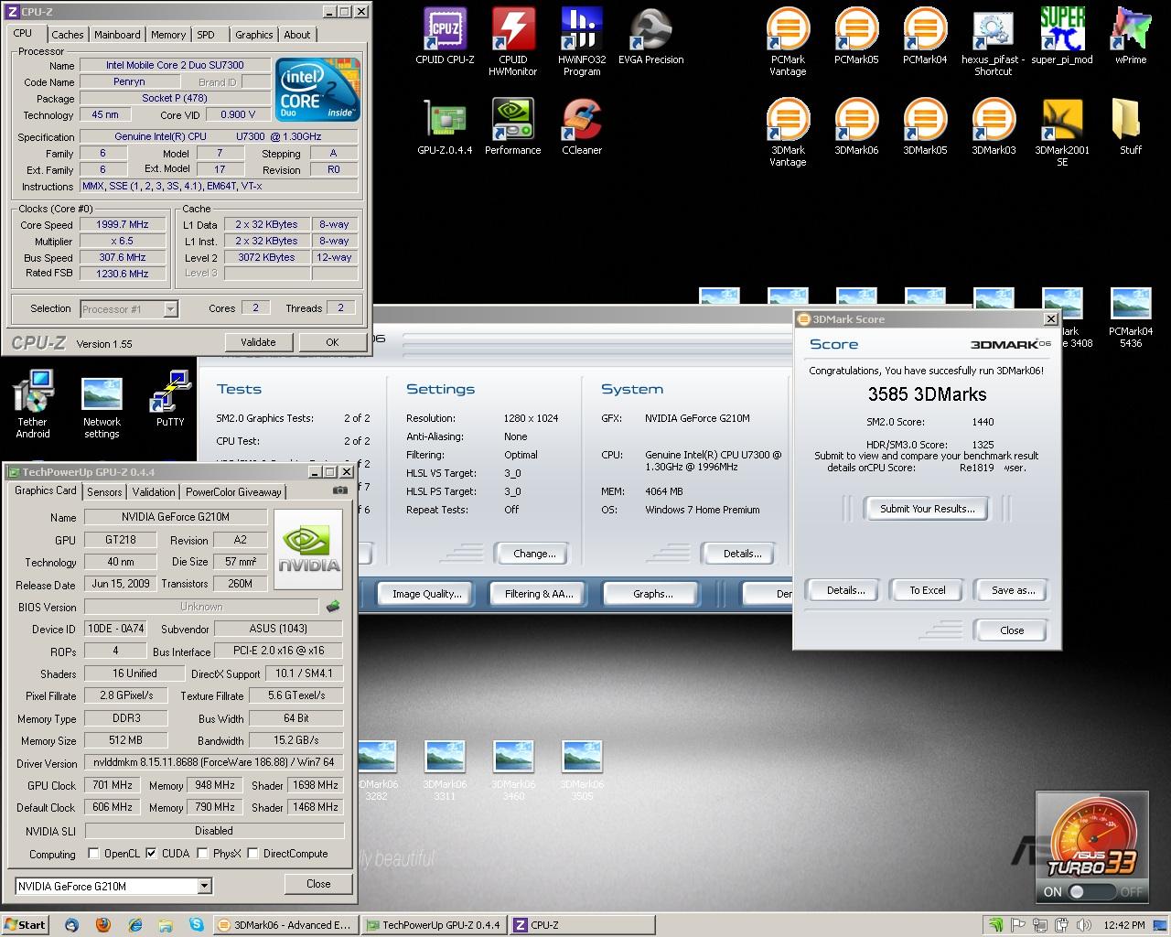Enable OpenCL checkbox in GPU-Z
This screenshot has height=937, width=1171.
tap(93, 854)
